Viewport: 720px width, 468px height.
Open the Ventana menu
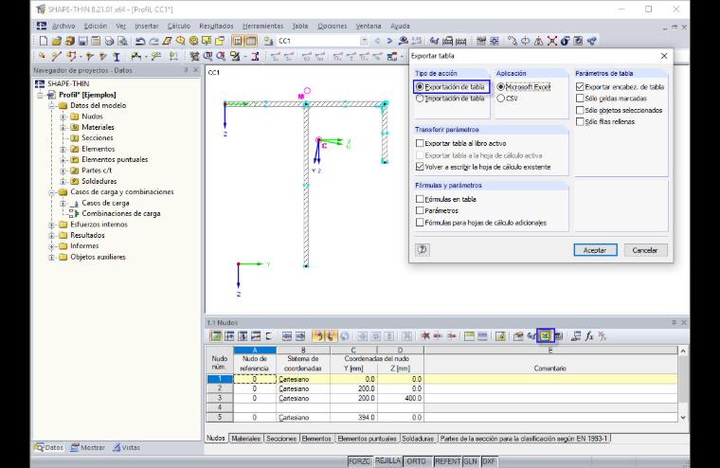pyautogui.click(x=369, y=27)
